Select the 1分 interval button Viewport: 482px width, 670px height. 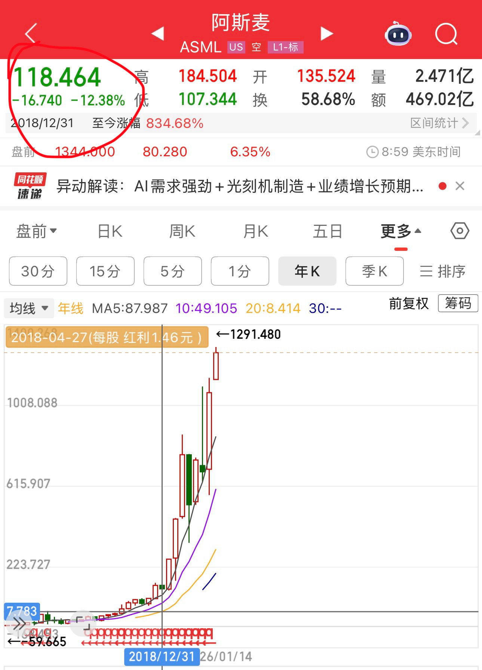(x=240, y=271)
